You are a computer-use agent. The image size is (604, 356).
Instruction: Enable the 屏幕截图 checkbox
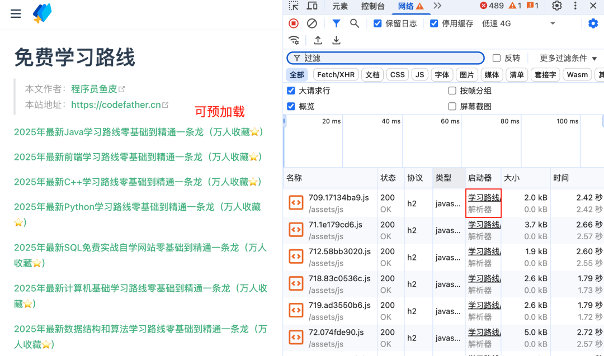452,106
